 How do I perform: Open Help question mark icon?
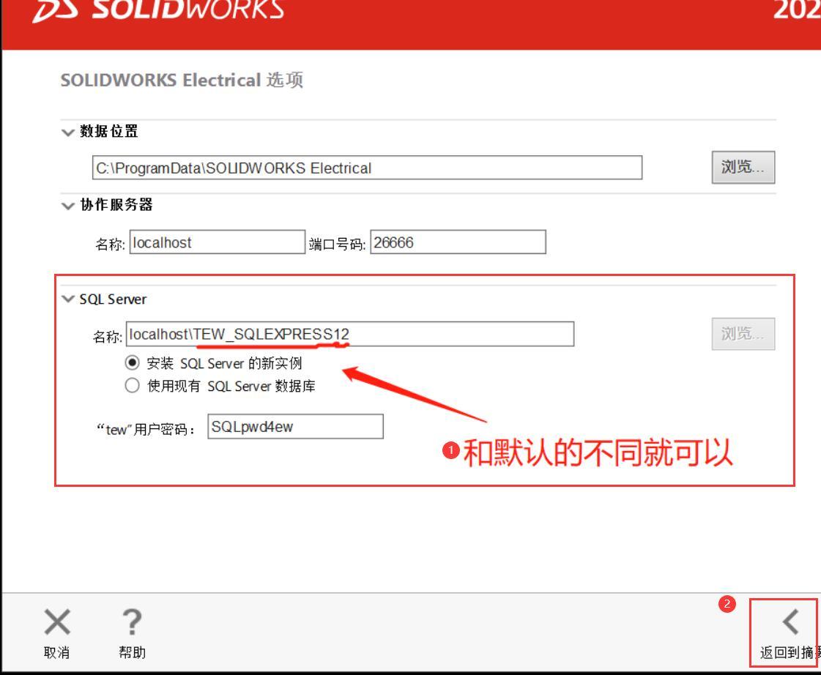pyautogui.click(x=132, y=622)
